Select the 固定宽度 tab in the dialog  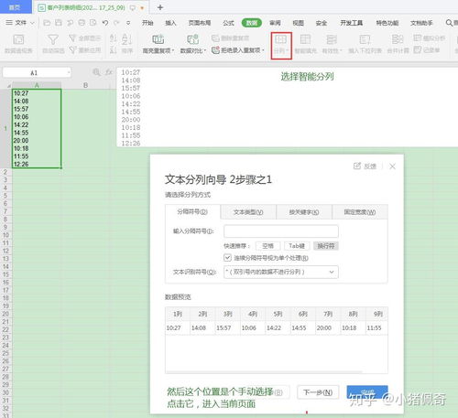(360, 212)
